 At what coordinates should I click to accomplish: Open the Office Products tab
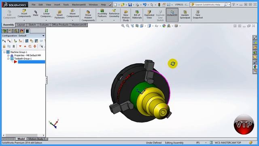click(x=60, y=25)
